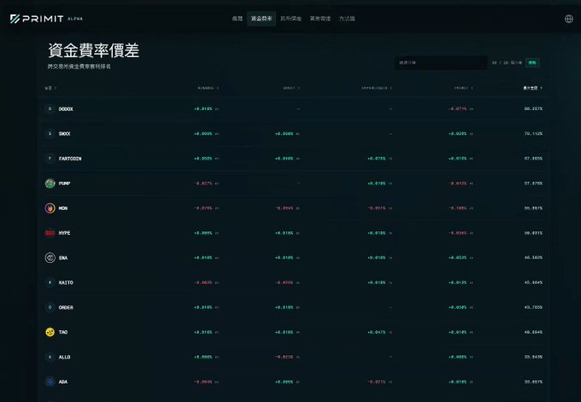Click the green button beside the search counter

point(532,63)
